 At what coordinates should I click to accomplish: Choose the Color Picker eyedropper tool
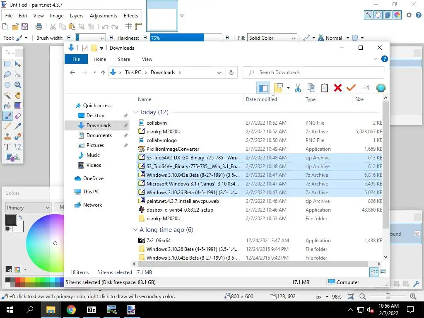pyautogui.click(x=17, y=126)
